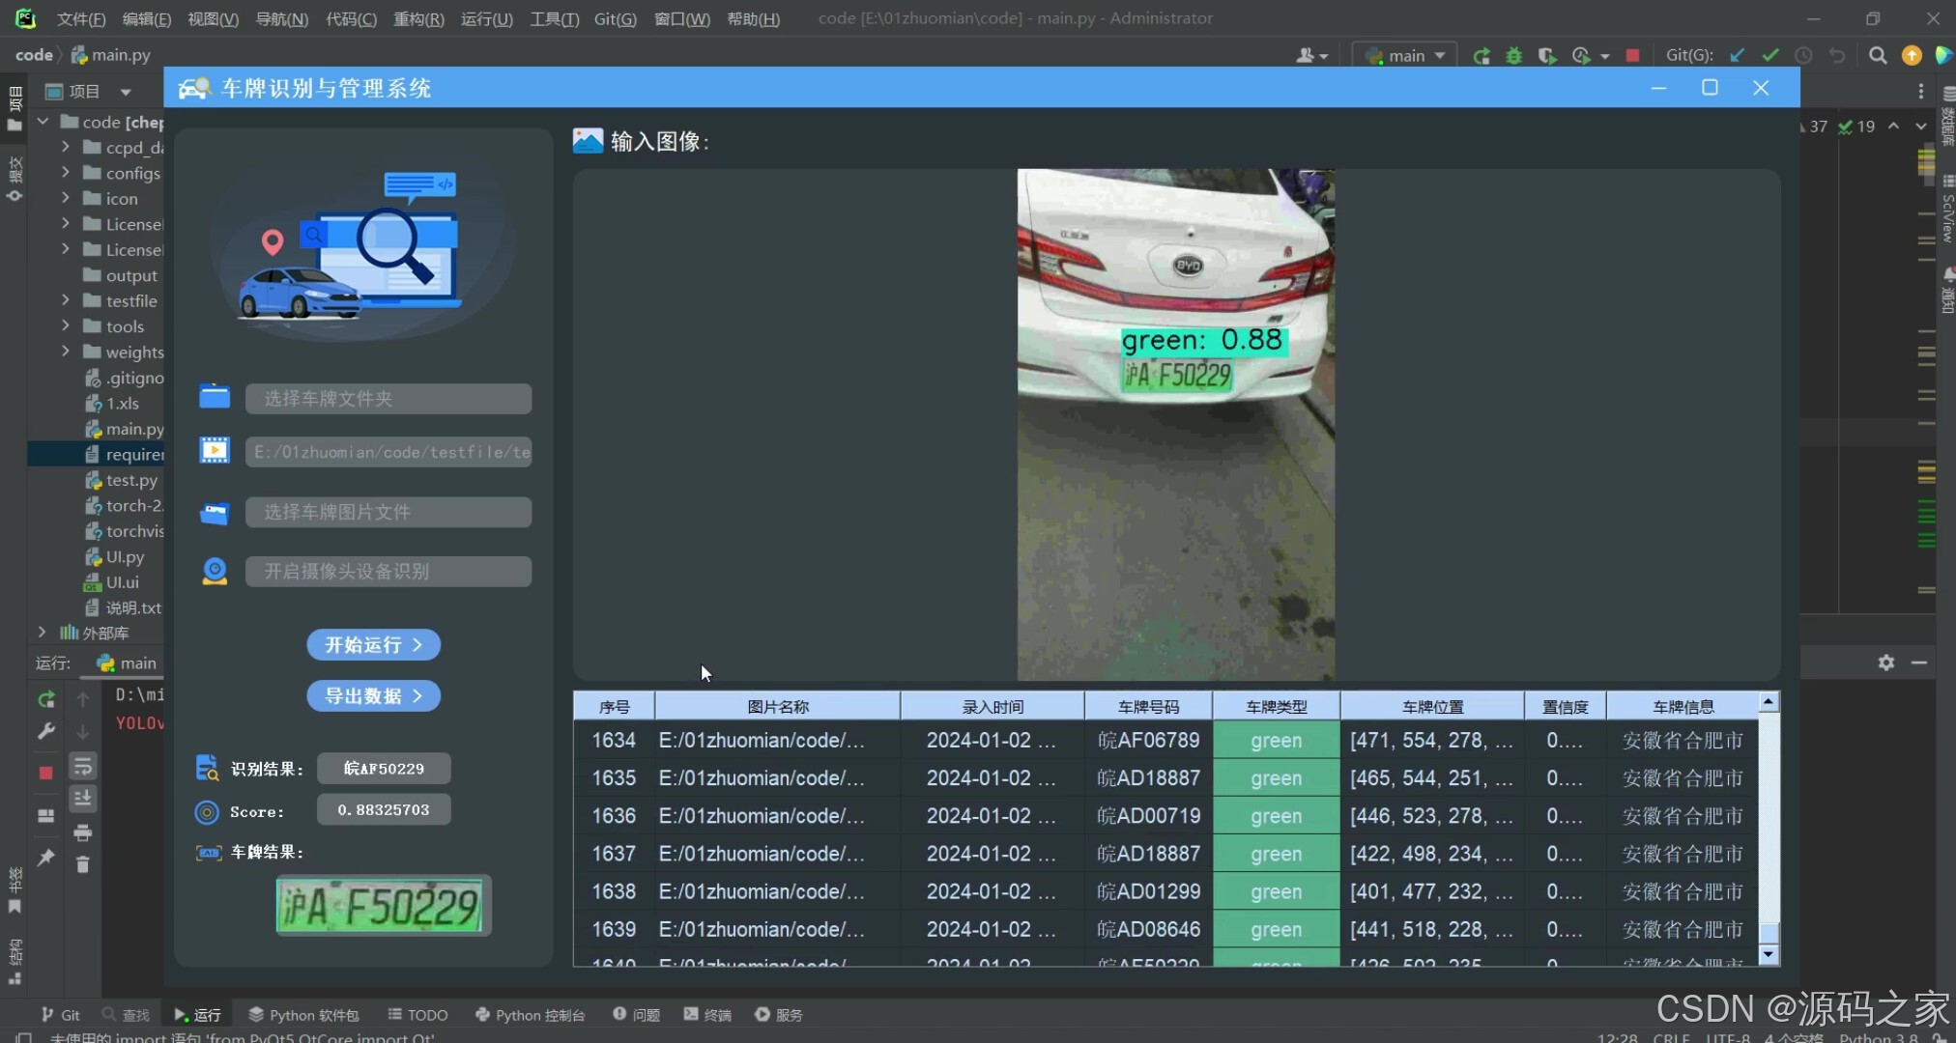Click the webcam icon for camera recognition
The width and height of the screenshot is (1956, 1043).
click(x=215, y=571)
